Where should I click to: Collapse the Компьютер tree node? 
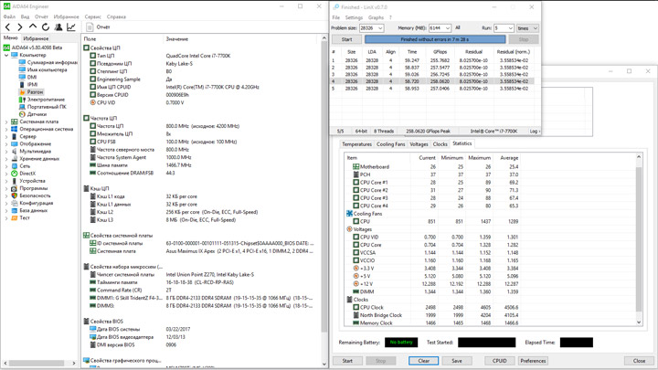tap(6, 55)
